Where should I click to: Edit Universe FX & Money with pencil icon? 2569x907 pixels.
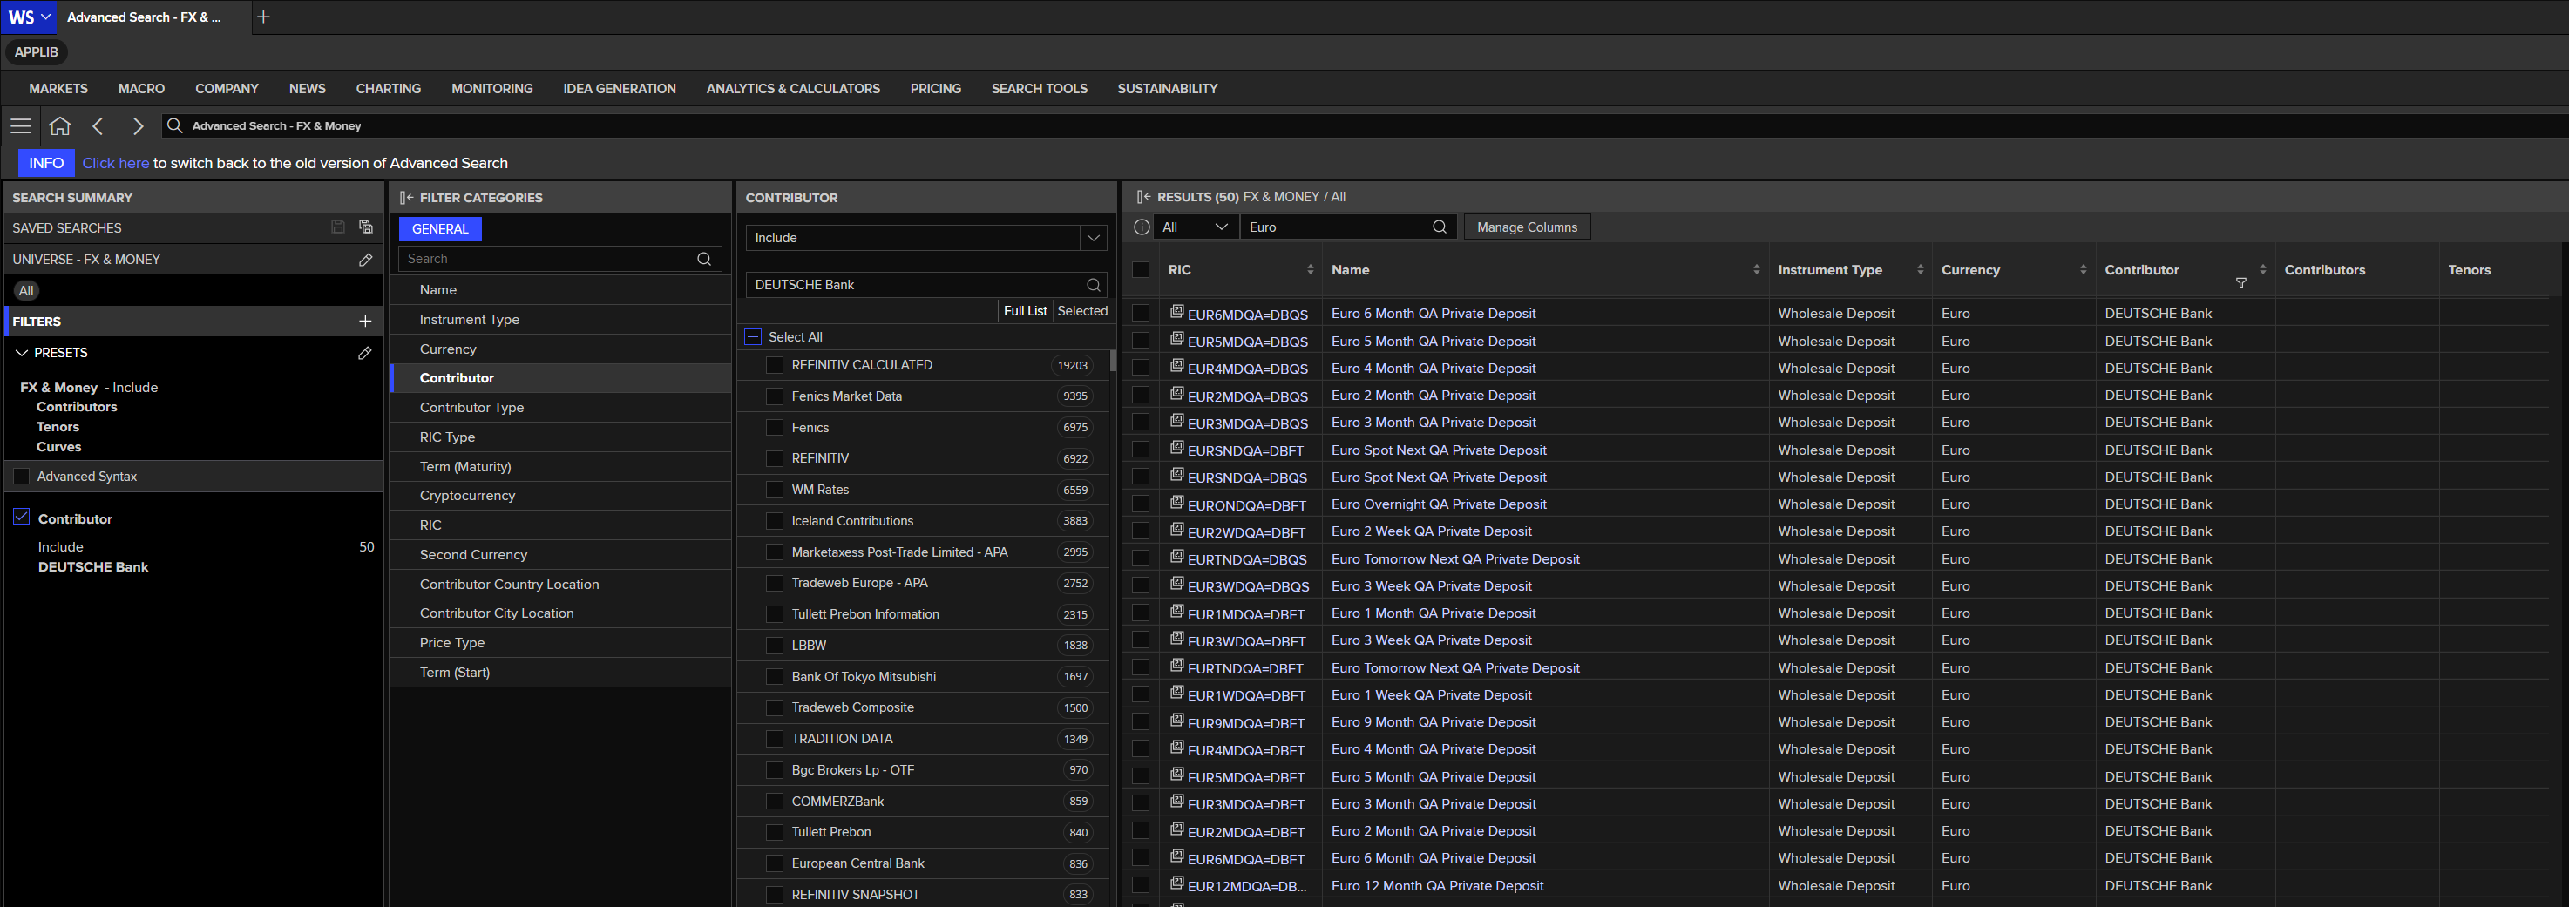365,259
